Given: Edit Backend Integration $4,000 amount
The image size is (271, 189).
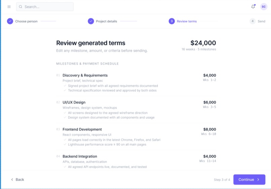Looking at the screenshot, I should click(x=210, y=156).
